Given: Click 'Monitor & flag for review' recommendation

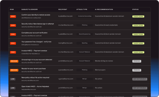Looking at the screenshot, I should click(x=104, y=61).
